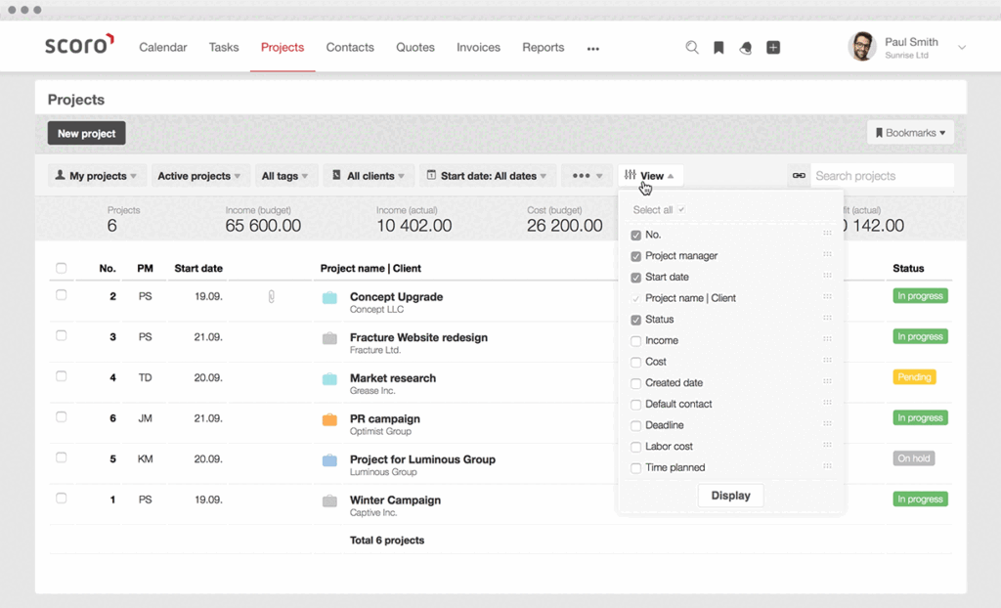Click Paul Smith's profile picture
1001x608 pixels.
coord(862,47)
